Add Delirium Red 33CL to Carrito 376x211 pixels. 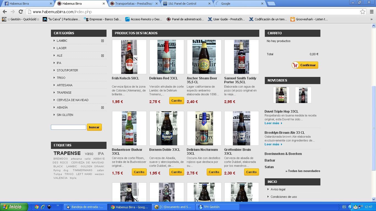pos(176,101)
